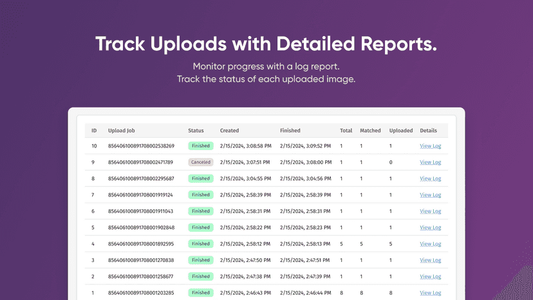Screen dimensions: 533x300
Task: Click the Finished column header
Action: point(290,131)
